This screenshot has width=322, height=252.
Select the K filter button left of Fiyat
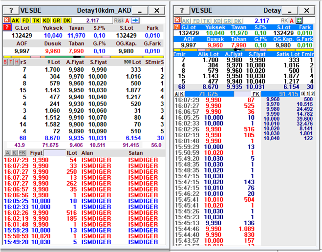tap(14, 153)
